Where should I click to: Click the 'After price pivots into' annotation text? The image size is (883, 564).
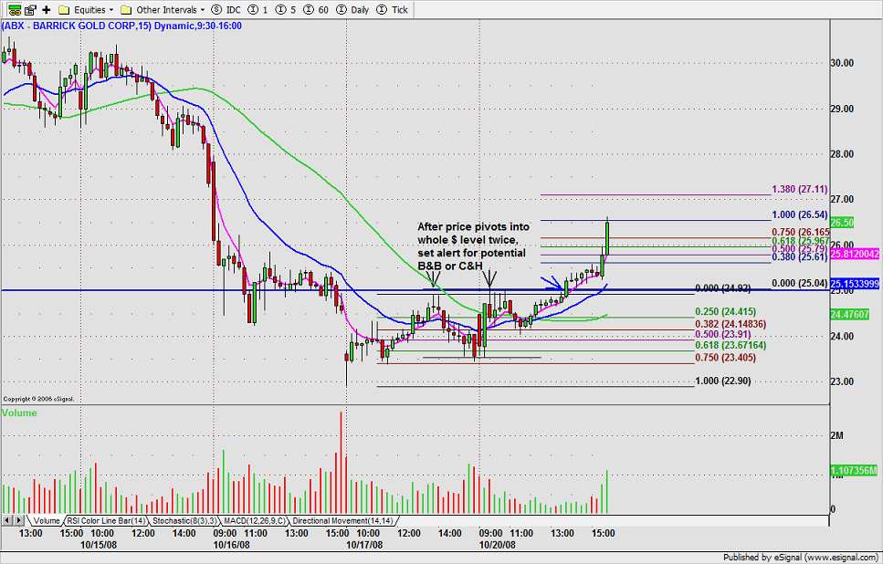point(474,227)
